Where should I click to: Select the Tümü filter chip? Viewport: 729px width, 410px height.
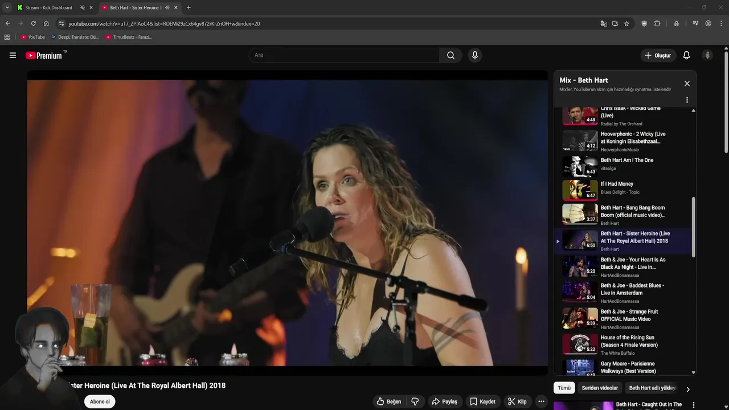click(564, 388)
